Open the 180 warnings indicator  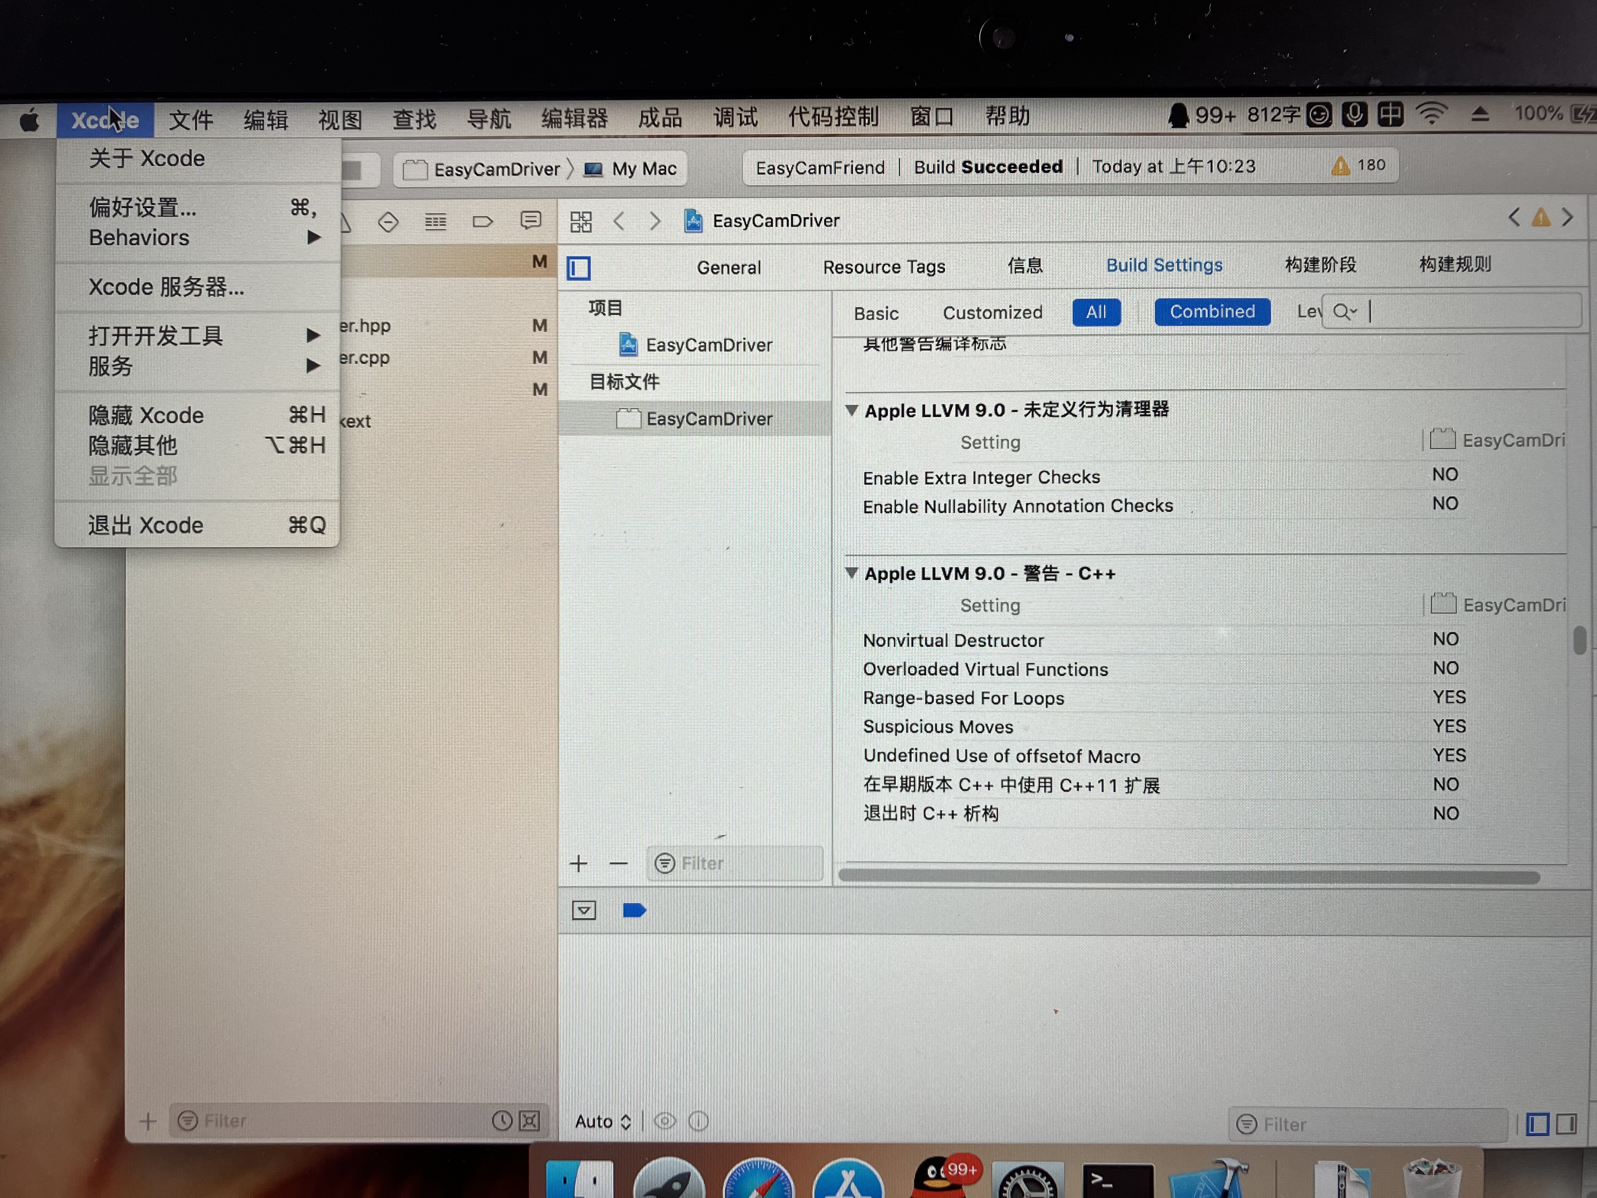[x=1358, y=165]
